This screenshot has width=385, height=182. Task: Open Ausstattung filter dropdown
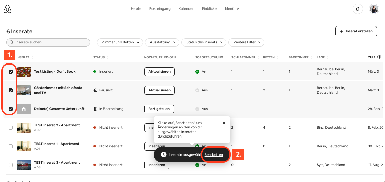tap(162, 42)
